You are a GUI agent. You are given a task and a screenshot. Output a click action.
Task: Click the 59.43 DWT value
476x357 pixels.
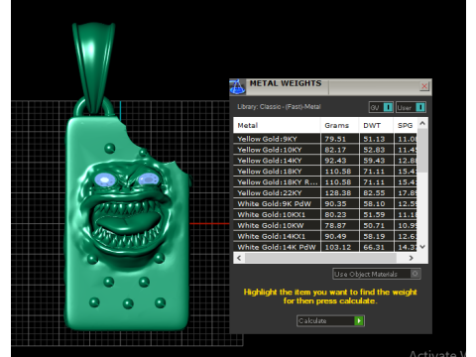click(x=374, y=161)
